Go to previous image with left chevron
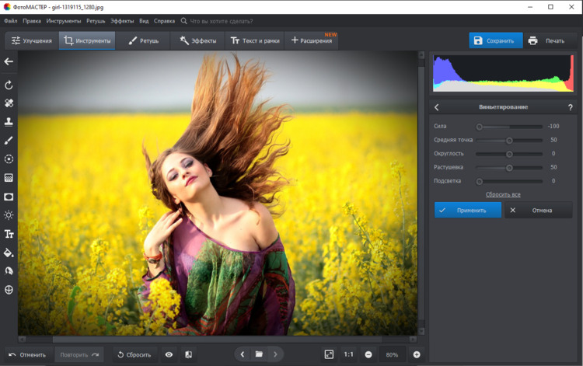 click(242, 354)
